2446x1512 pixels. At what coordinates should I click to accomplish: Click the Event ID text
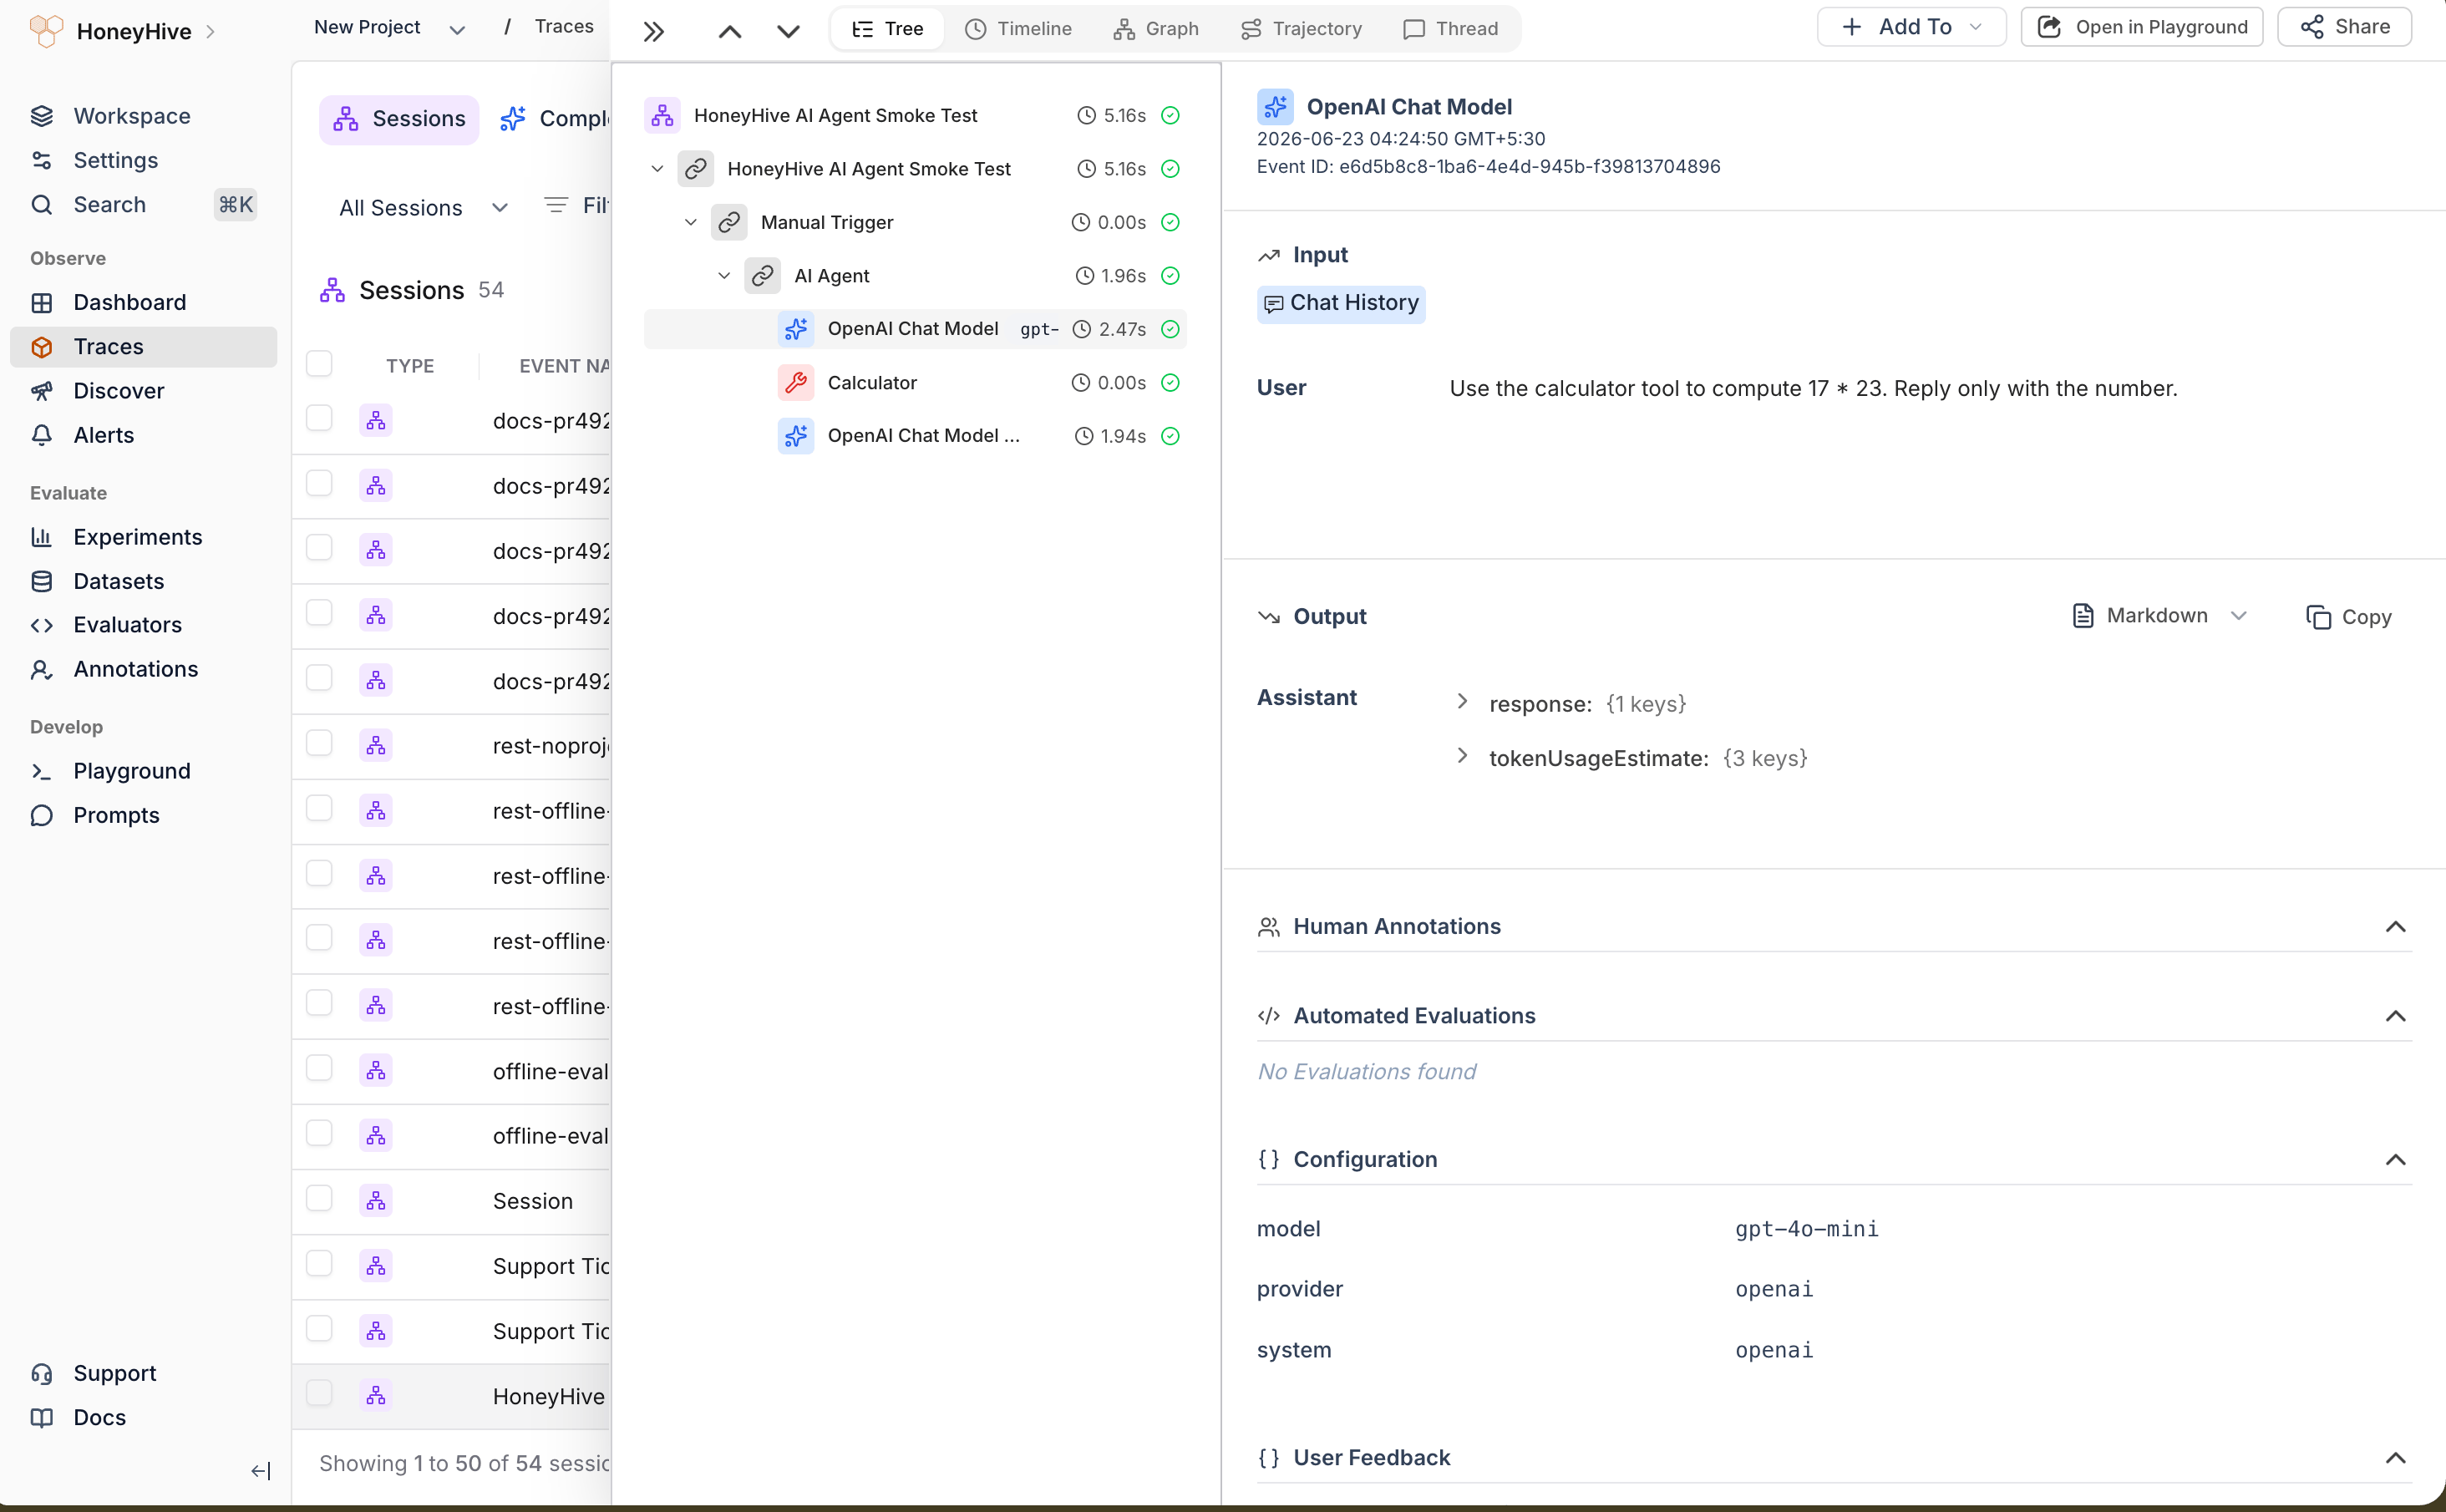pyautogui.click(x=1488, y=167)
